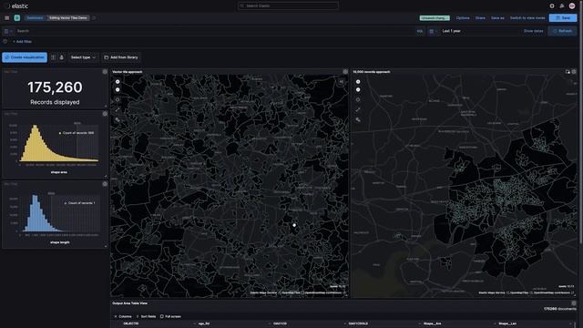Open the user profile avatar

click(x=572, y=6)
